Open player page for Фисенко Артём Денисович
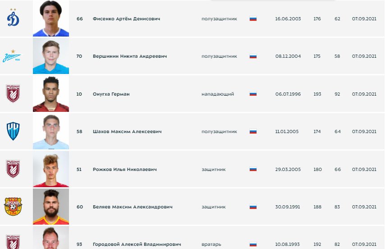The width and height of the screenshot is (385, 249). (x=126, y=18)
